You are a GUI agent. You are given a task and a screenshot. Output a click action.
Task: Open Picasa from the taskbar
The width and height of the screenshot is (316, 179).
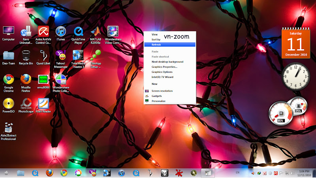pyautogui.click(x=78, y=173)
